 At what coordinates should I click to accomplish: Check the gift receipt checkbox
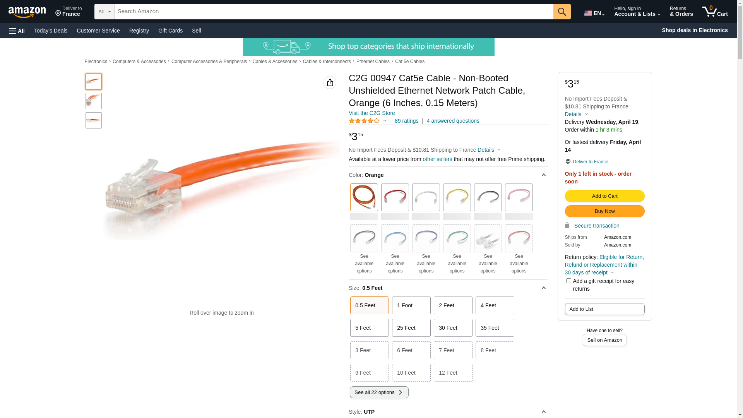[x=568, y=281]
